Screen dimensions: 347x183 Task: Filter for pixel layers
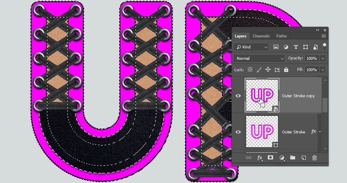pos(276,47)
